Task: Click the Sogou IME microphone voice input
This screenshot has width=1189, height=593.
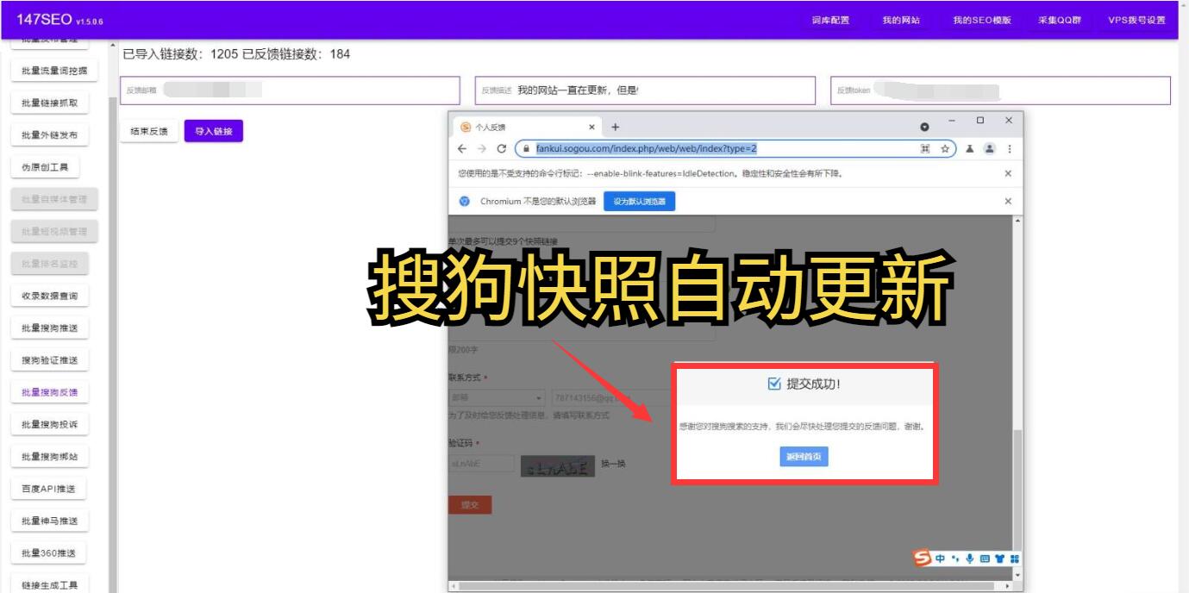Action: (x=969, y=559)
